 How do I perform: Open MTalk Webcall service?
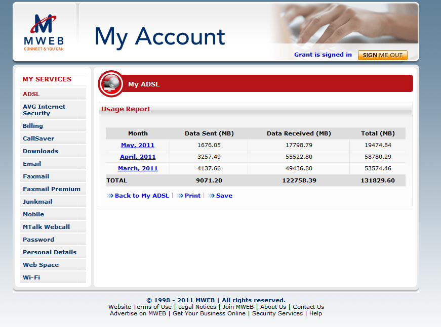(46, 227)
